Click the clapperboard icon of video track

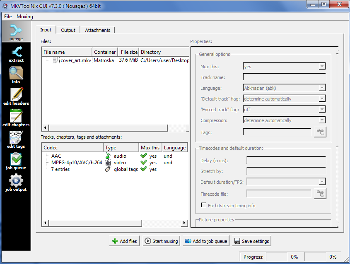point(108,163)
